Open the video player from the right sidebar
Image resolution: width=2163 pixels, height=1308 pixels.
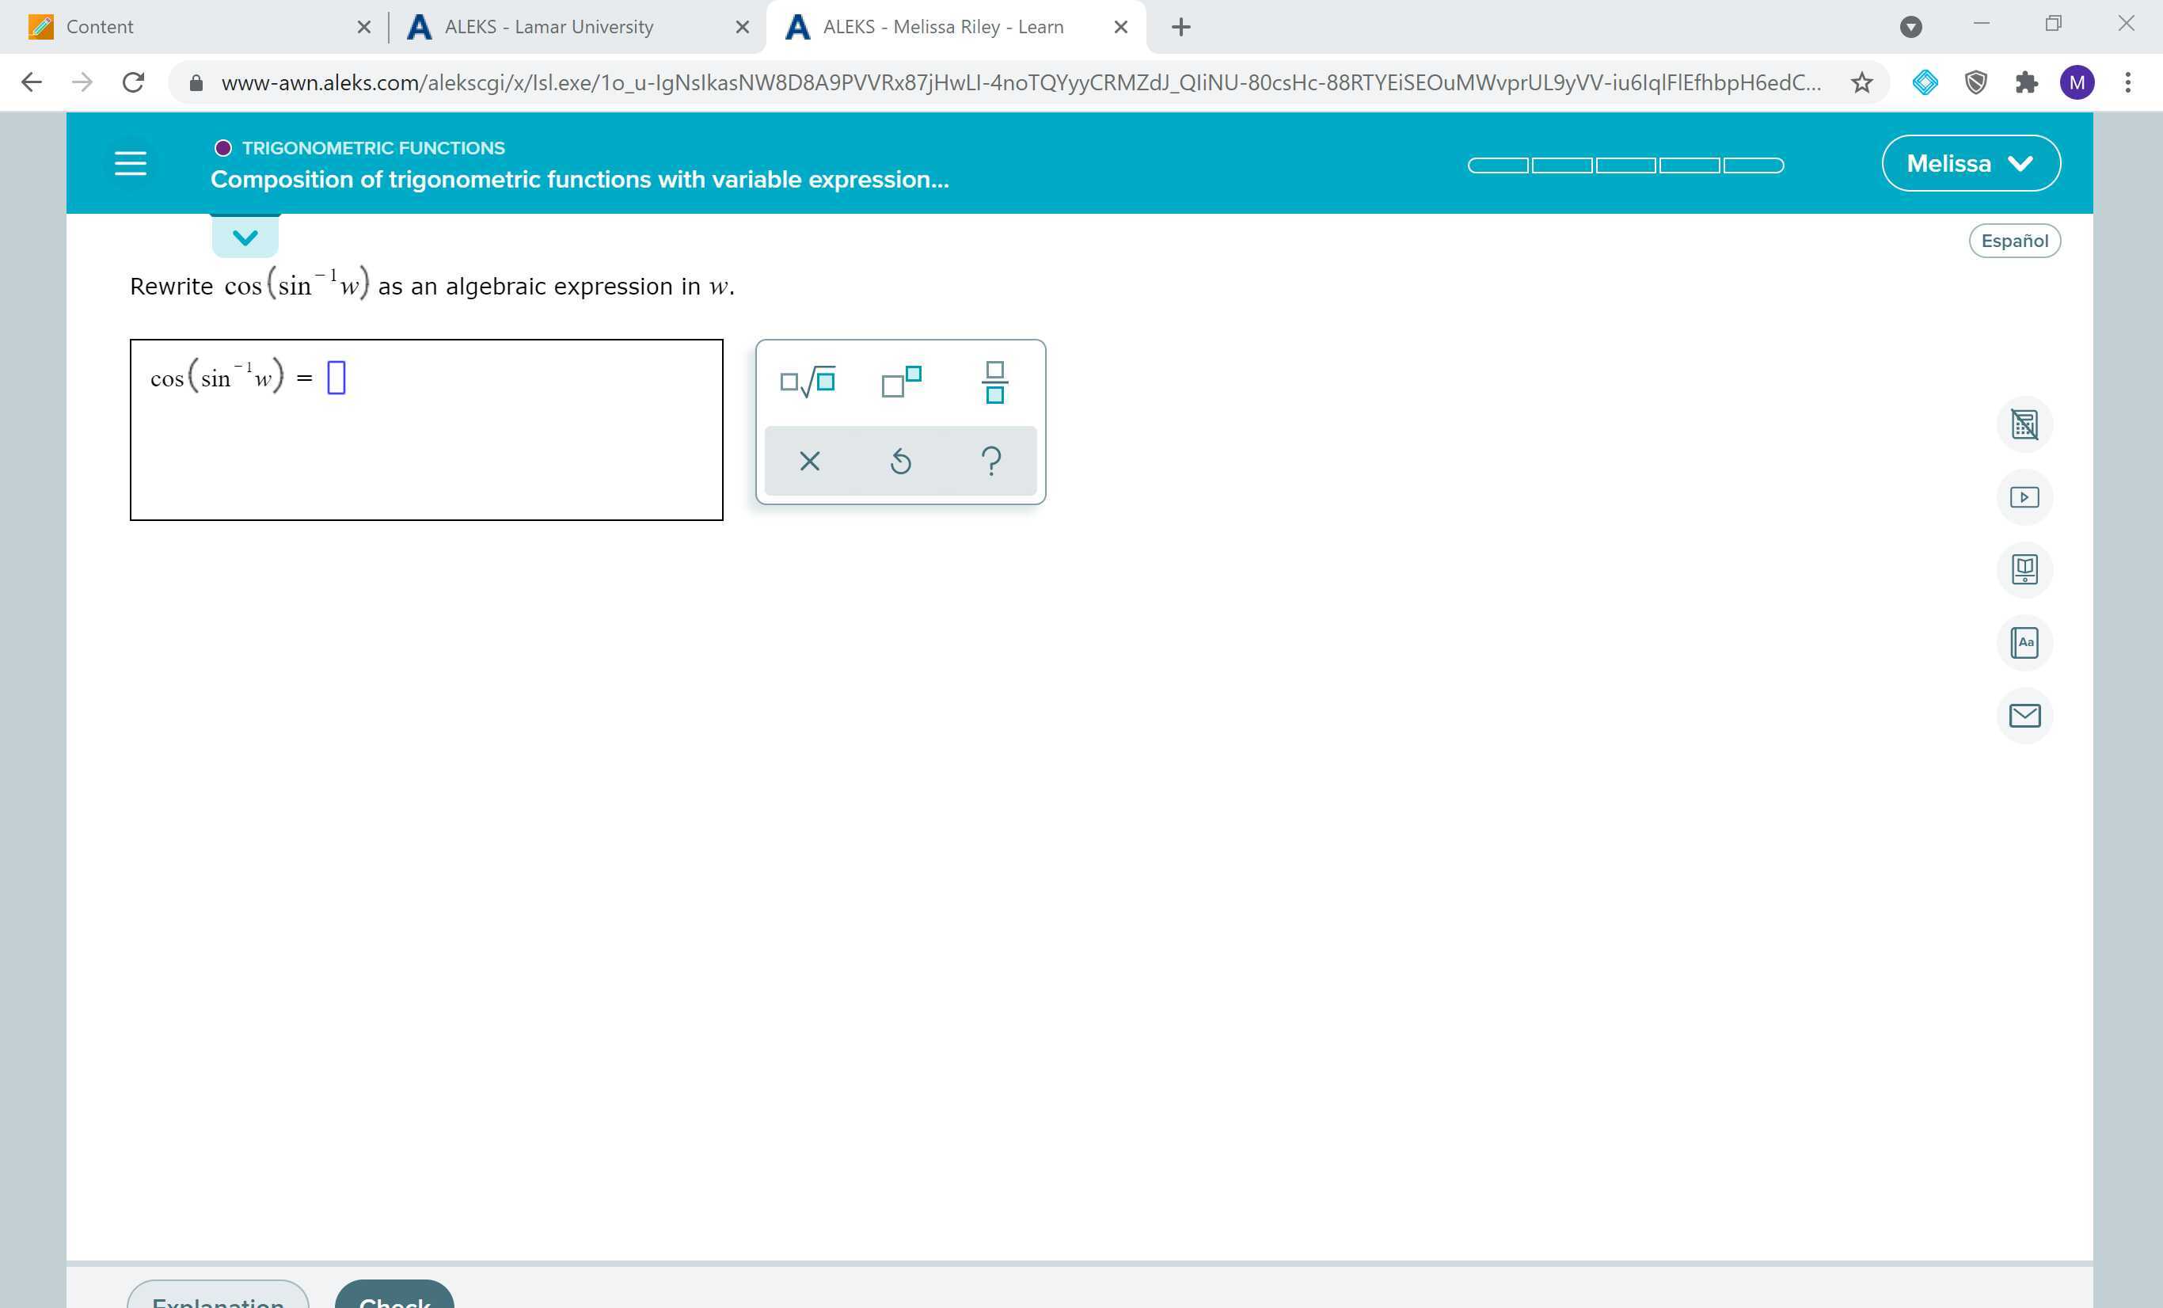coord(2025,496)
